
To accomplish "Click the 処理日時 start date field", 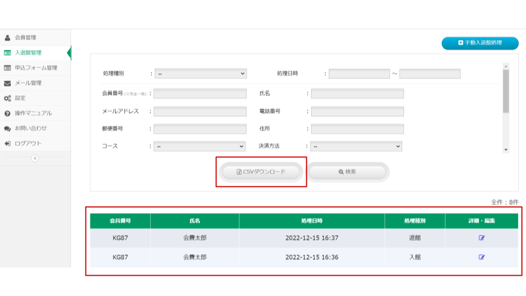I will [359, 73].
